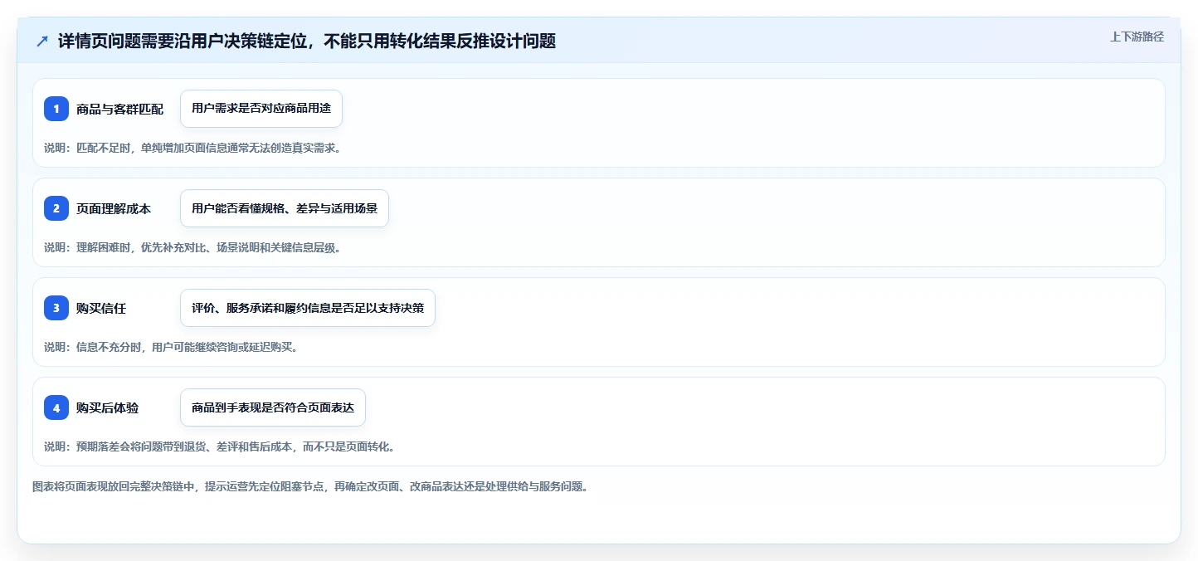Click the footer text 图表将页面表现放回完整决策链中

click(x=310, y=486)
